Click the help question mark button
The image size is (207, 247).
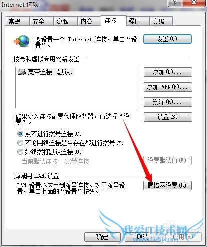(175, 3)
